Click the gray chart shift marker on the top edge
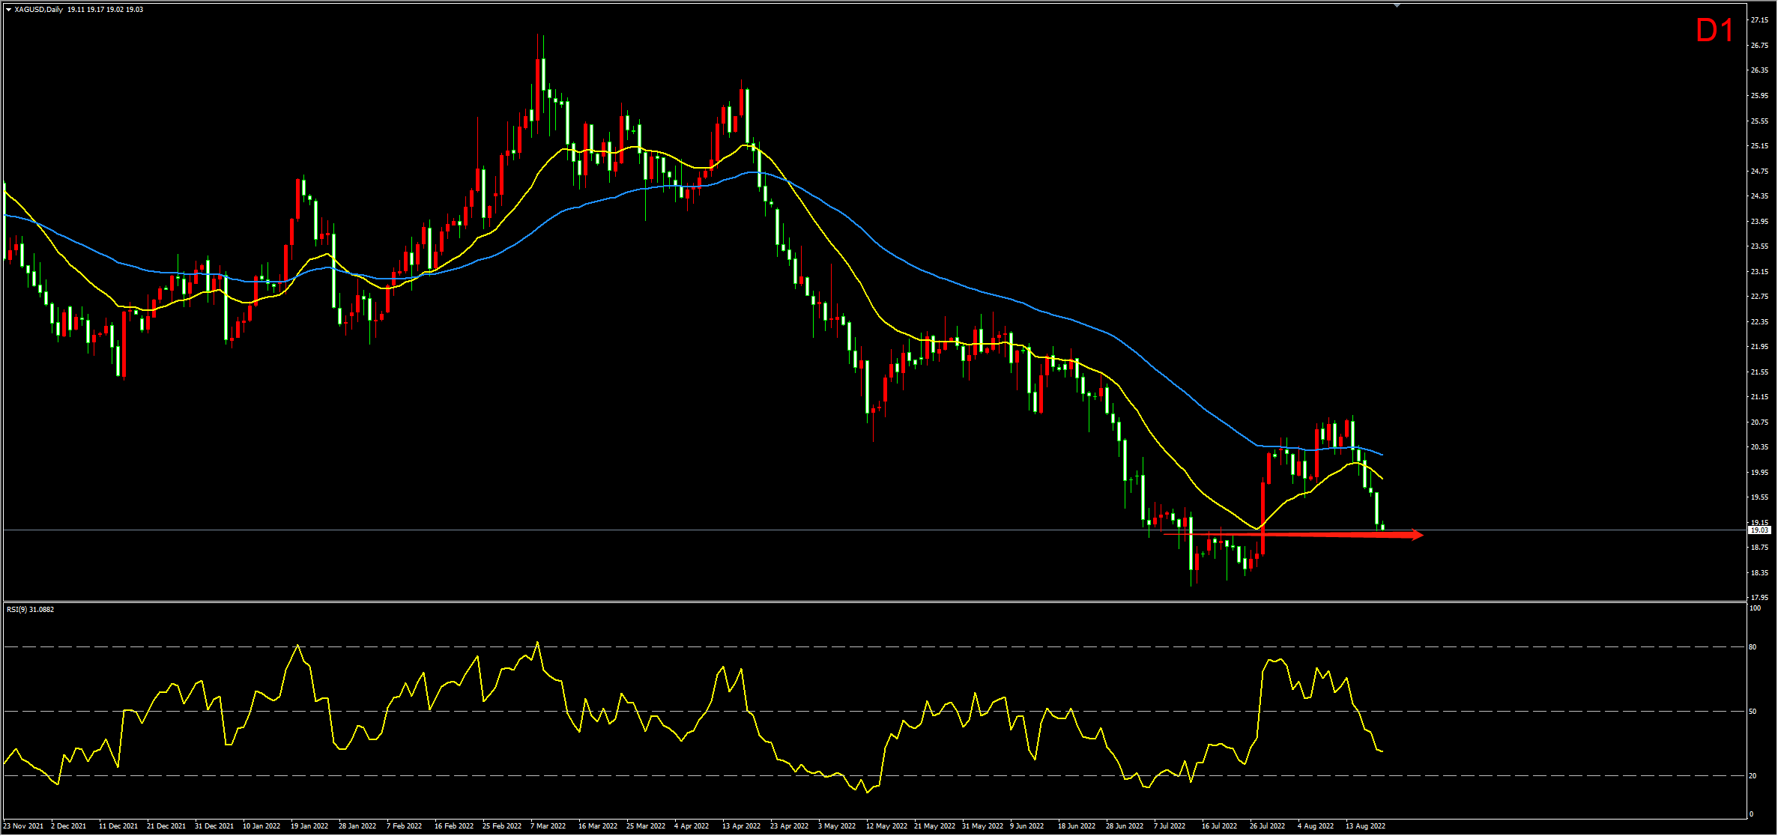The height and width of the screenshot is (836, 1778). [x=1397, y=5]
